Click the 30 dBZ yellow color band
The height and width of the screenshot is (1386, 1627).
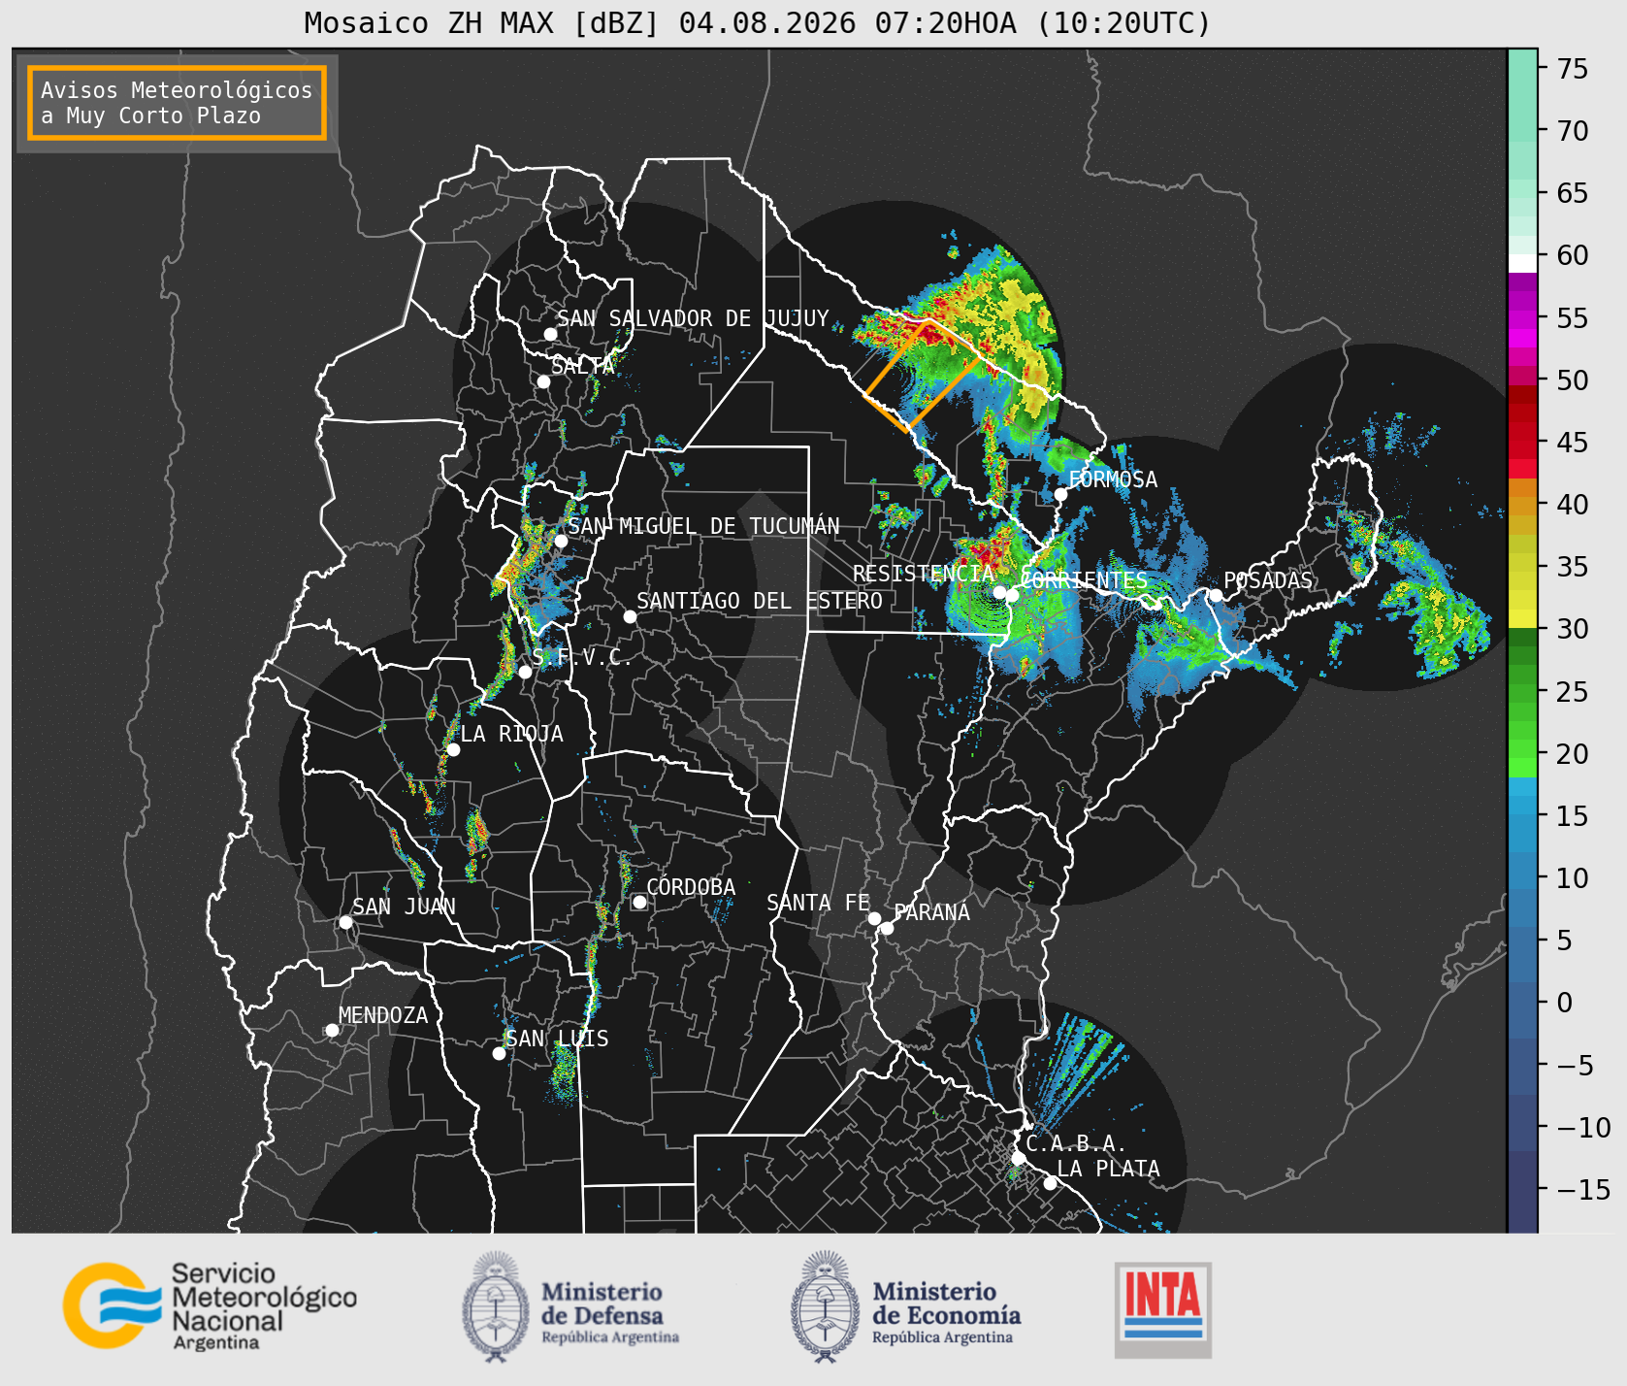pos(1522,618)
